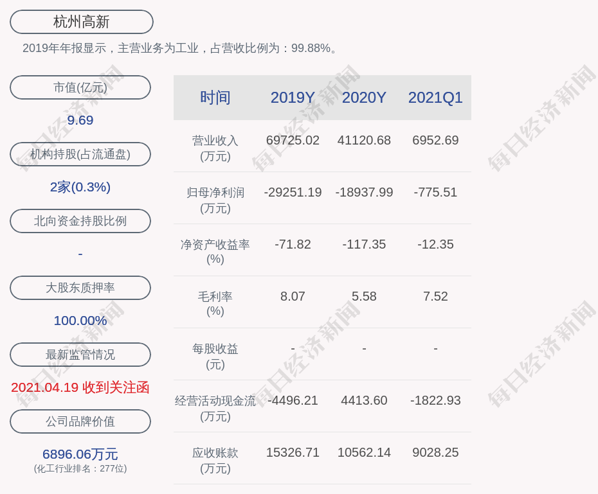Viewport: 598px width, 494px height.
Task: Click the 2020Y column header
Action: click(x=364, y=98)
